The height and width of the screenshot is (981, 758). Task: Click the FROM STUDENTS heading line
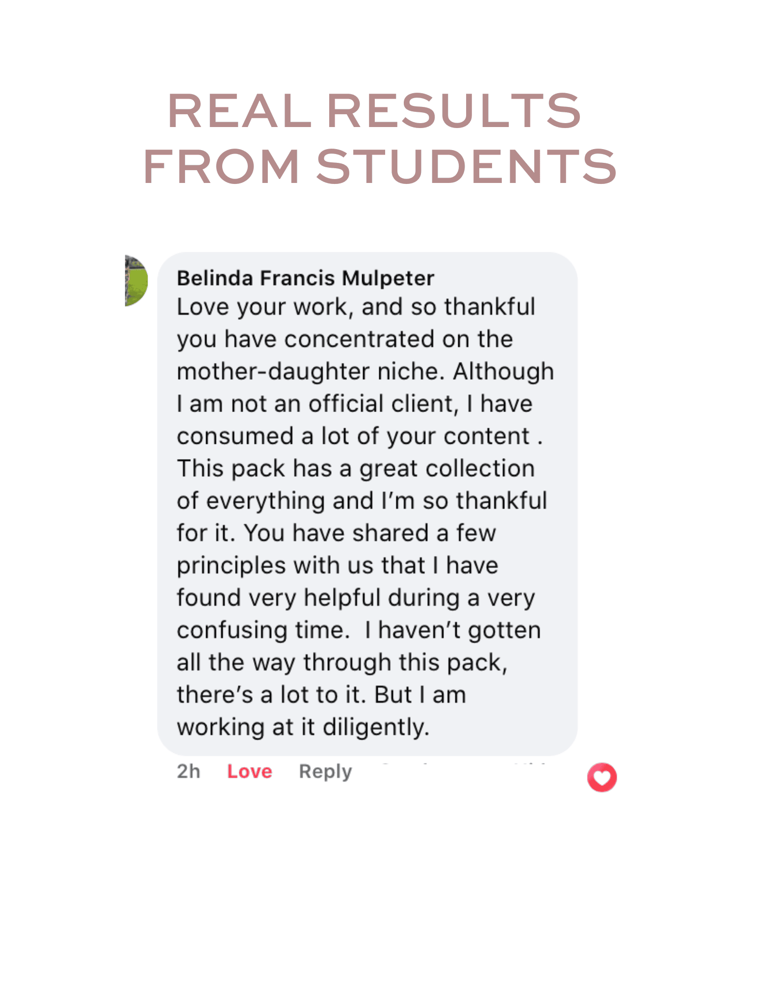(379, 167)
